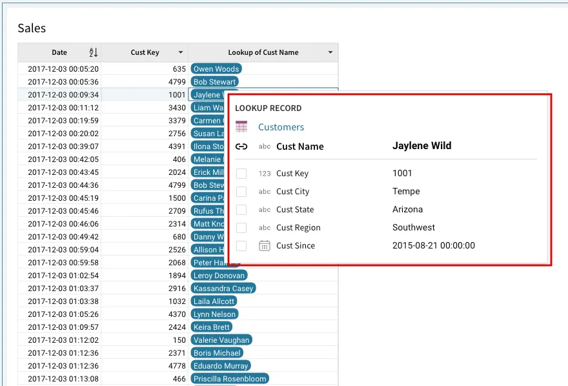Click the abc type icon beside Cust City

tap(265, 192)
